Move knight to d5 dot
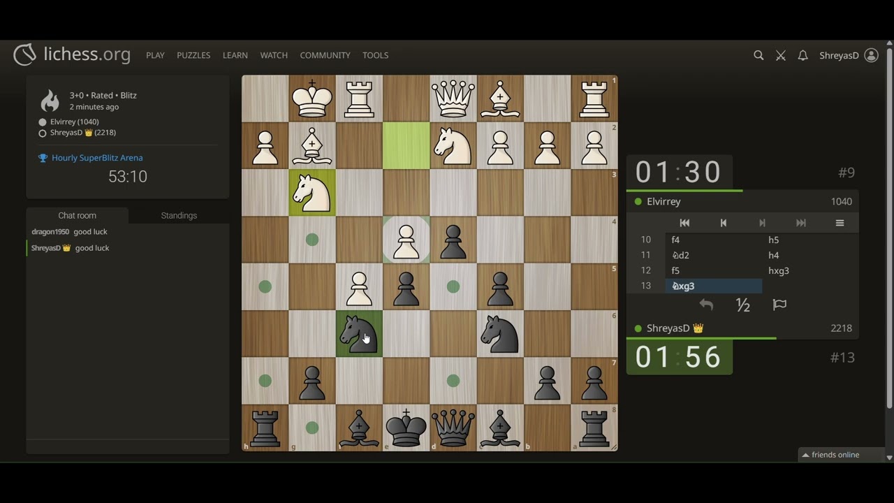 pos(453,286)
